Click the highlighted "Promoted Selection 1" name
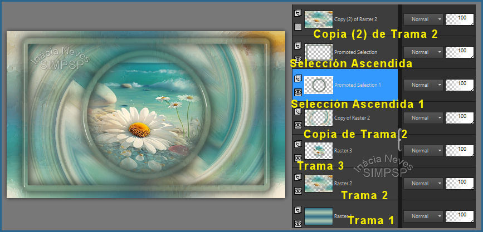Image resolution: width=483 pixels, height=232 pixels. (x=357, y=85)
